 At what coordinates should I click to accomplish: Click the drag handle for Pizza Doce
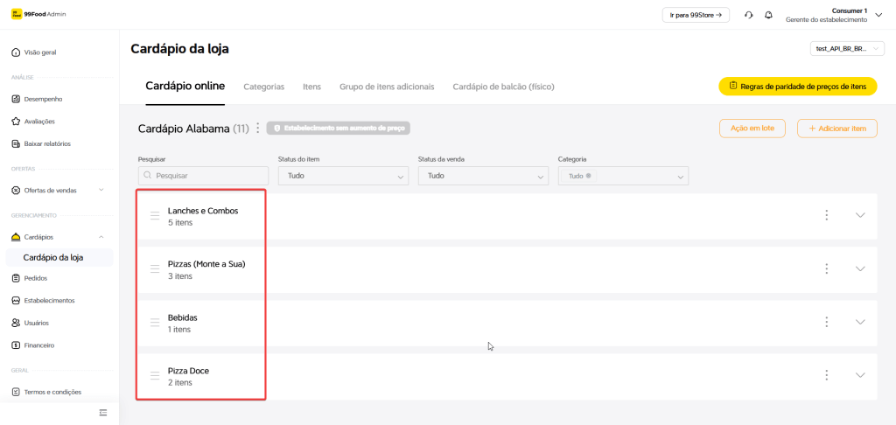pyautogui.click(x=155, y=376)
